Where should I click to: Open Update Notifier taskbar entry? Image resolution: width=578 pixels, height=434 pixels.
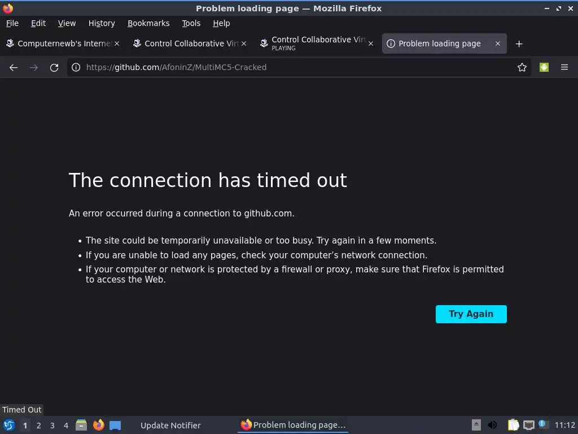170,425
